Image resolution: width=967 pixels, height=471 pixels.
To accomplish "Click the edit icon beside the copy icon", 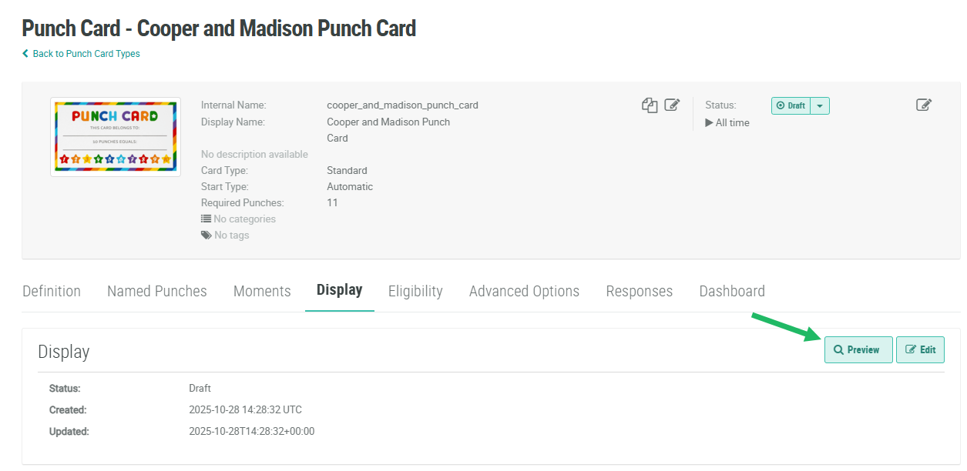I will (672, 105).
